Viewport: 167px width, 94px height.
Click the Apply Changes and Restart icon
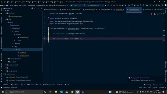(x=108, y=5)
